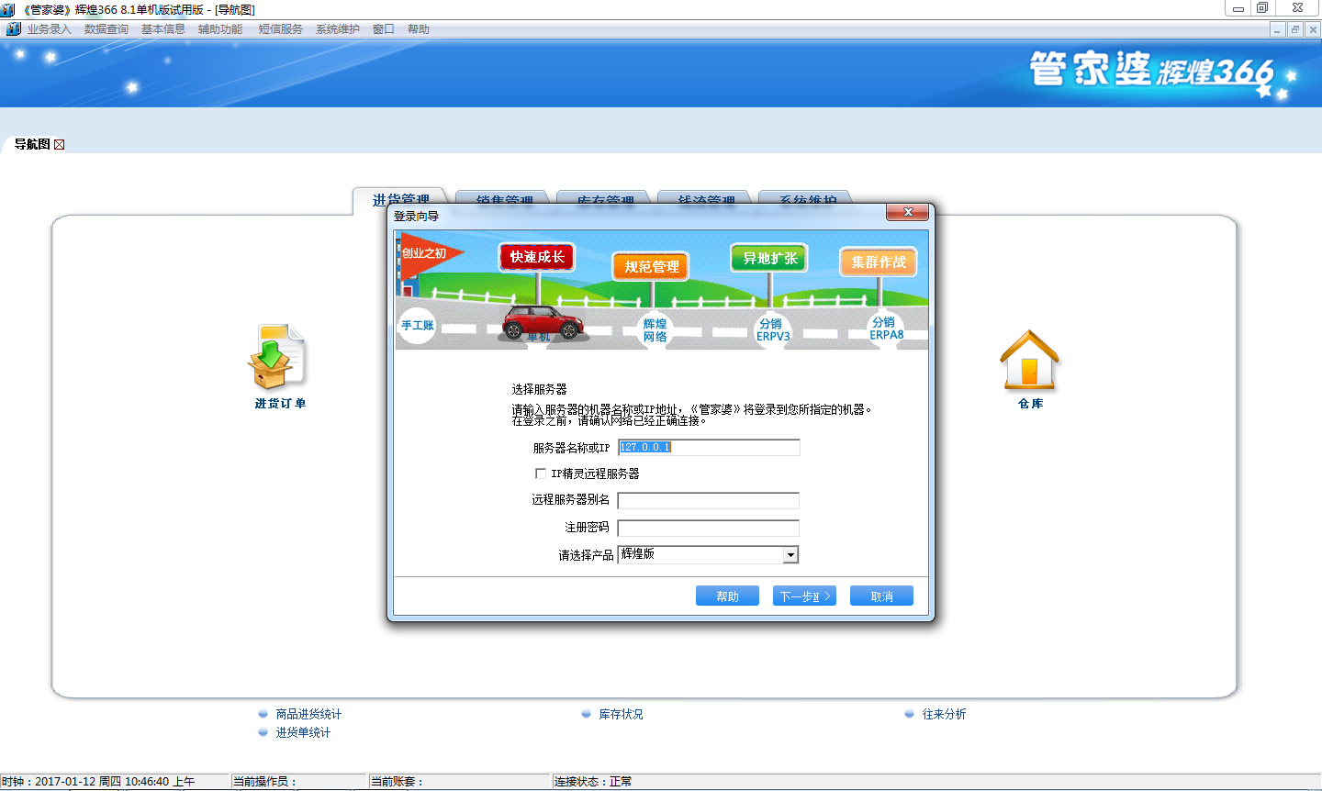Click the 取消 button

[x=881, y=596]
